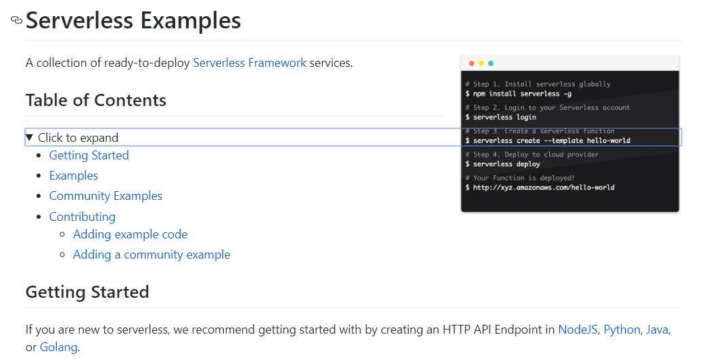Click the Serverless Examples page heading
Image resolution: width=702 pixels, height=364 pixels.
pos(133,20)
